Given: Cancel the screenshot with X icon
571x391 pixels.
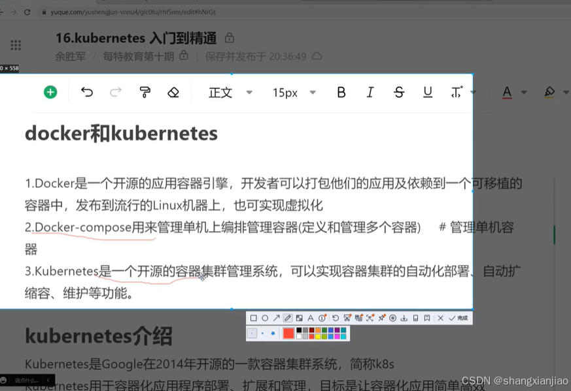Looking at the screenshot, I should (440, 318).
